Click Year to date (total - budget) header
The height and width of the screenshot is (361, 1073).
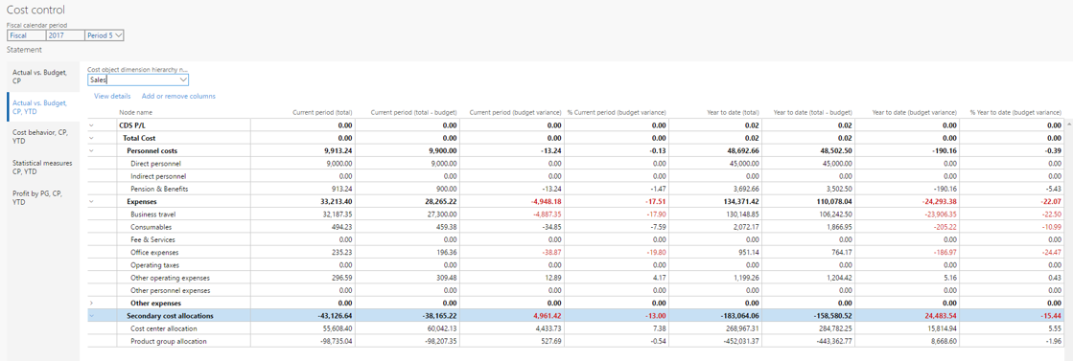tap(813, 112)
